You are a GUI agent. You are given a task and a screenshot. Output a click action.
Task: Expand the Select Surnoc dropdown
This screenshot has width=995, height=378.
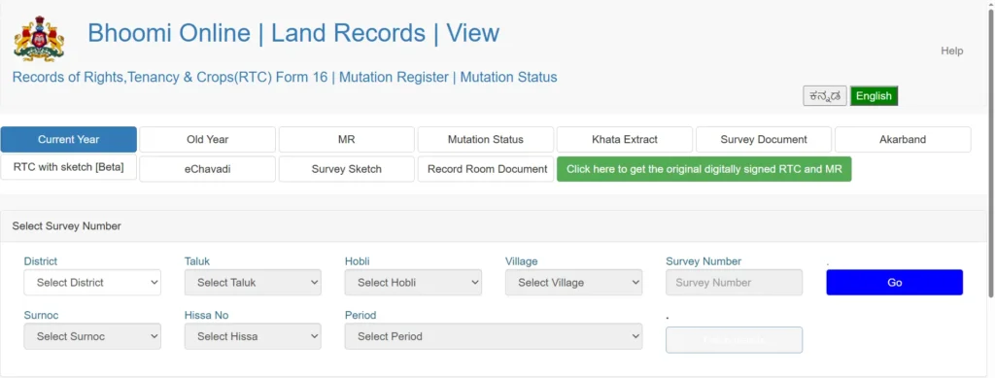pyautogui.click(x=92, y=336)
